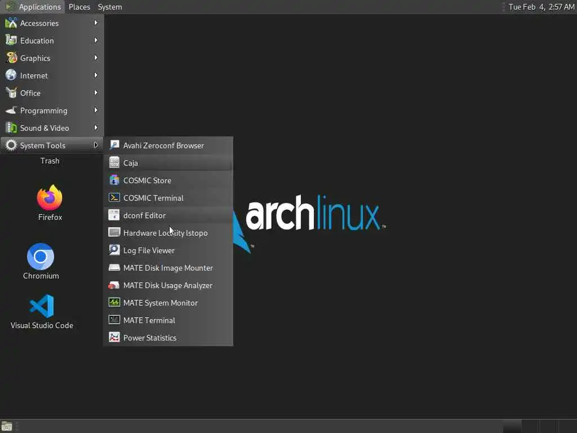
Task: Expand the Programming submenu arrow
Action: coord(96,110)
